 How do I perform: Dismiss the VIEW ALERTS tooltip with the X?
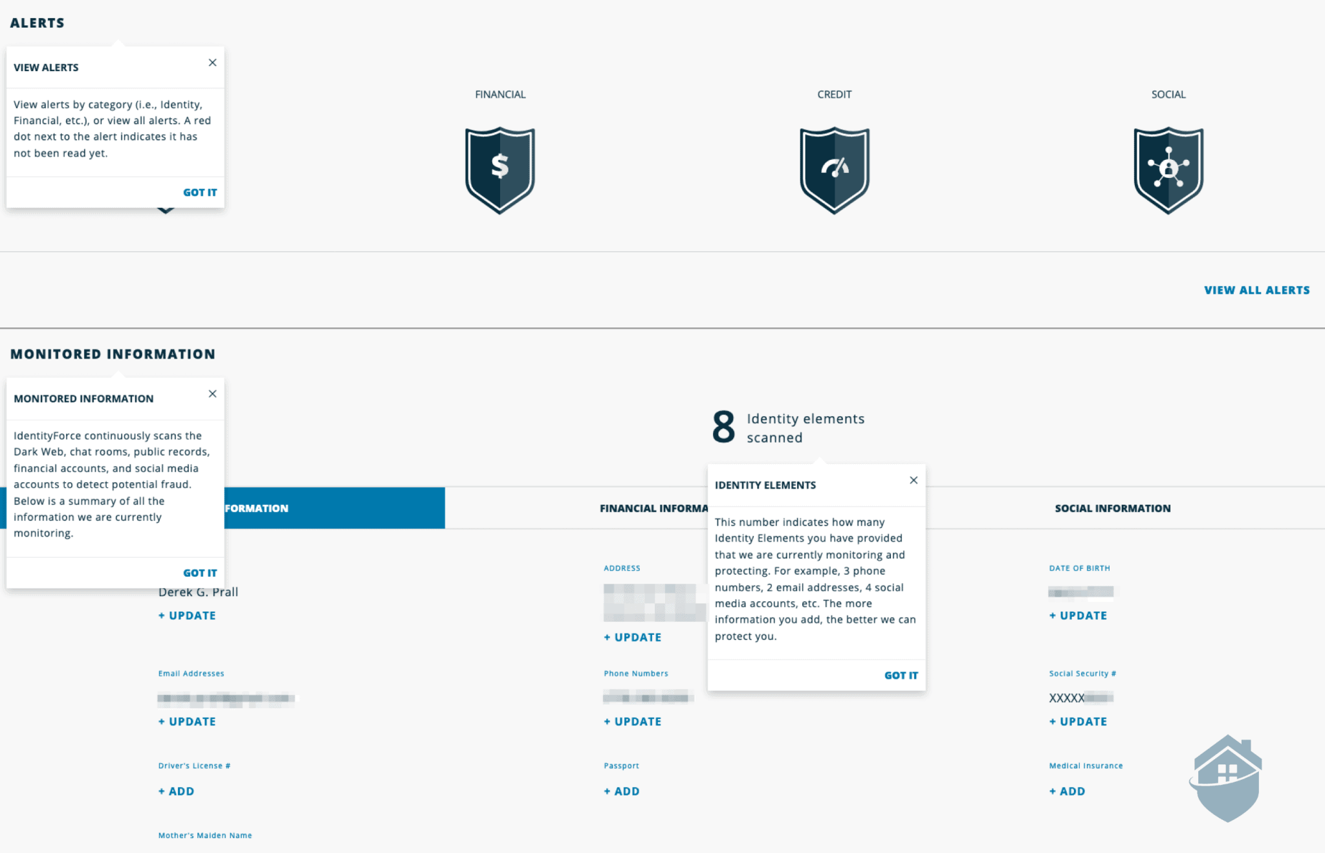(x=212, y=62)
